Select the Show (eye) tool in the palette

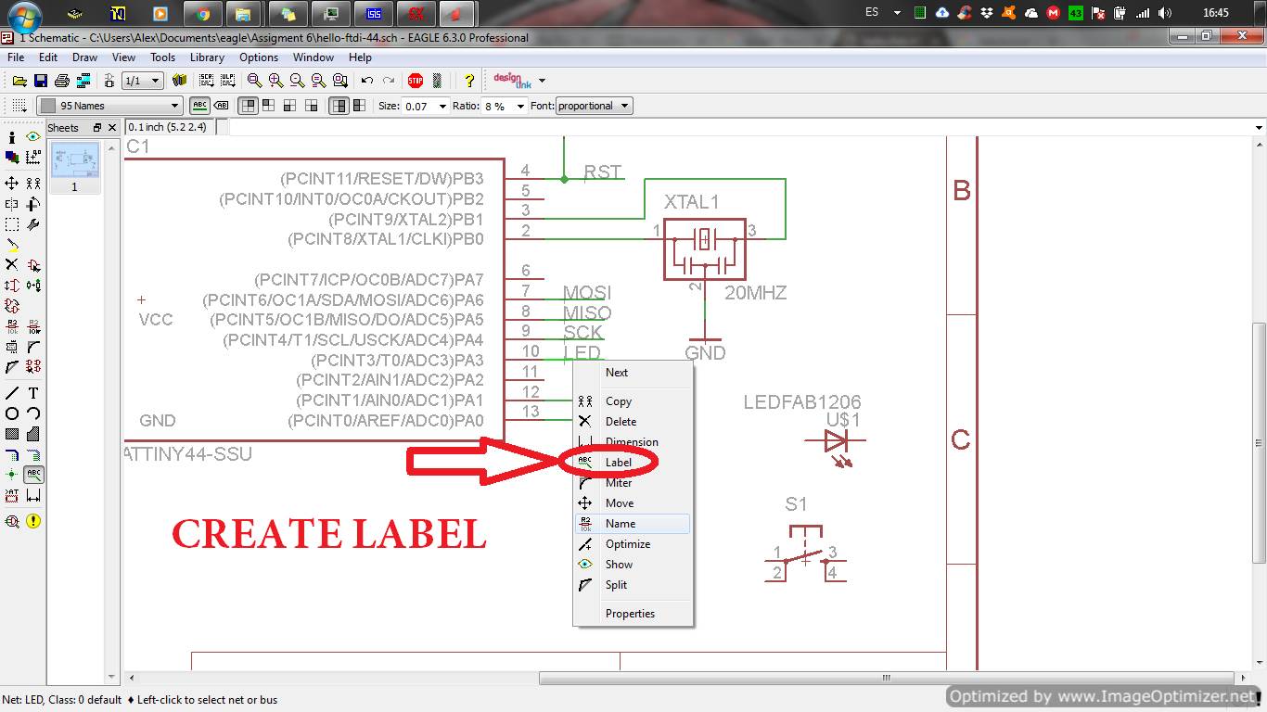click(x=33, y=136)
